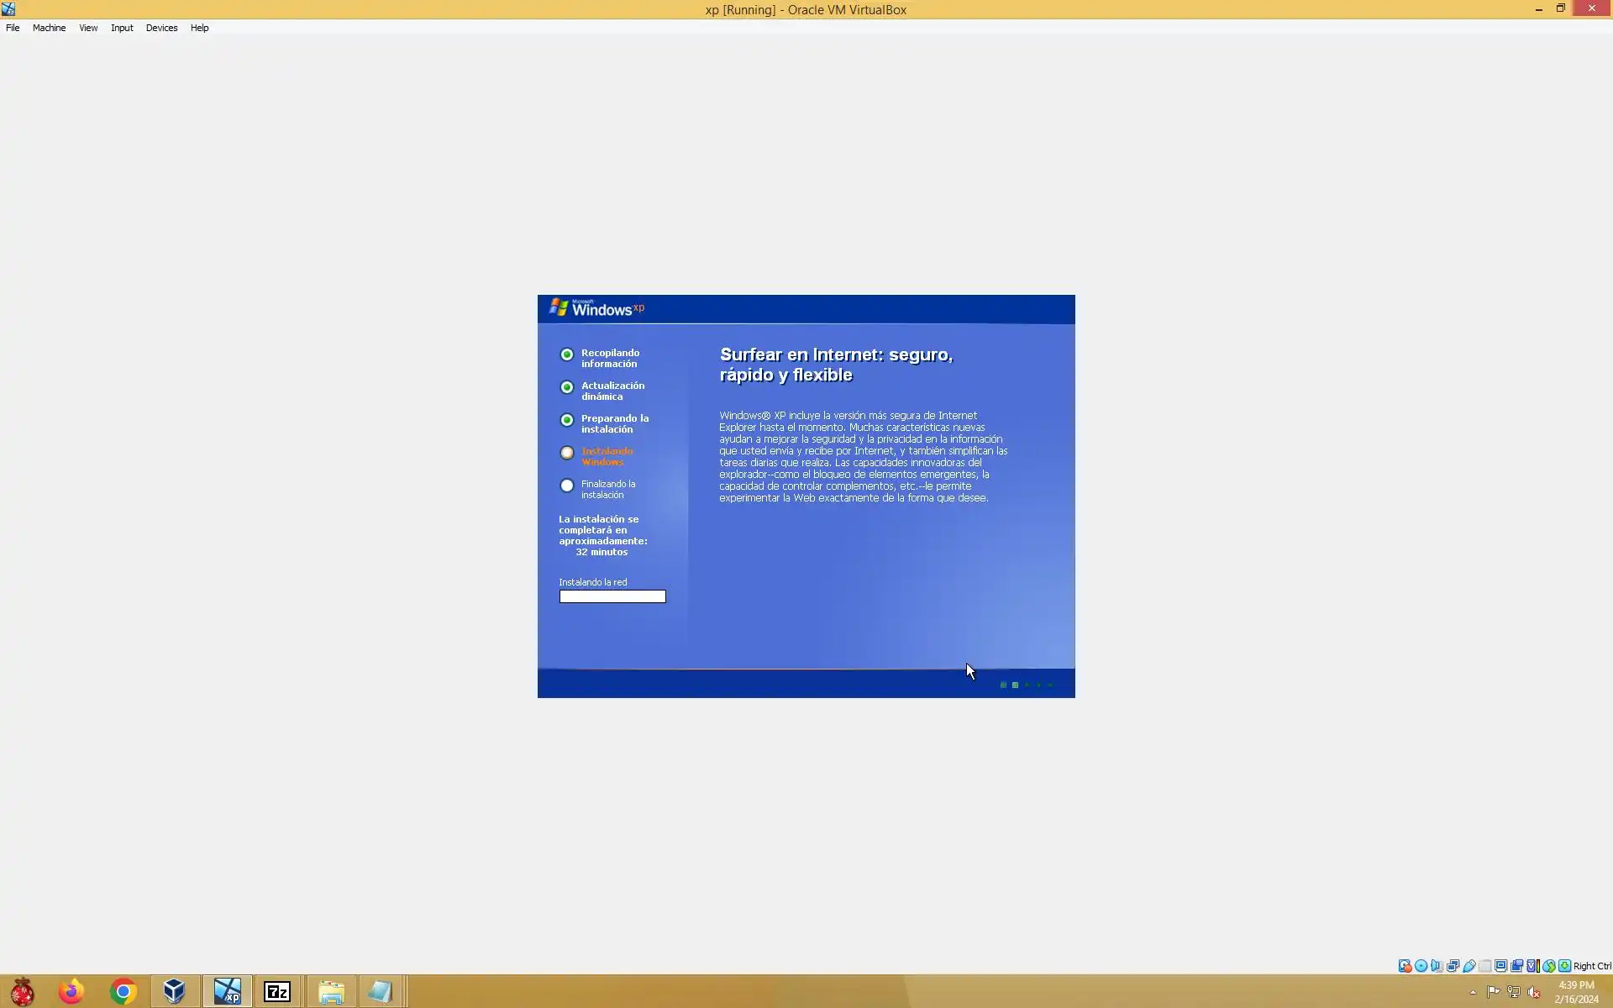Click the taskbar clock and date
Screen dimensions: 1613x1008
(1576, 992)
